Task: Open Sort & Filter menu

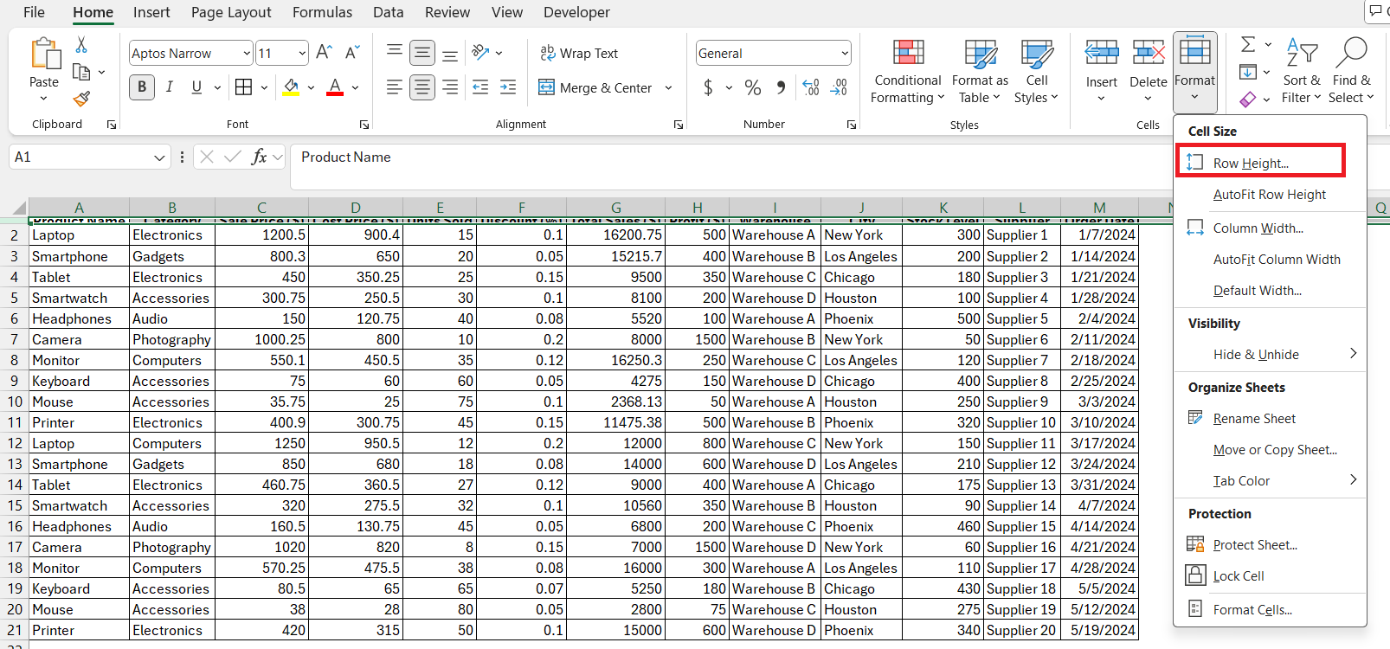Action: tap(1302, 71)
